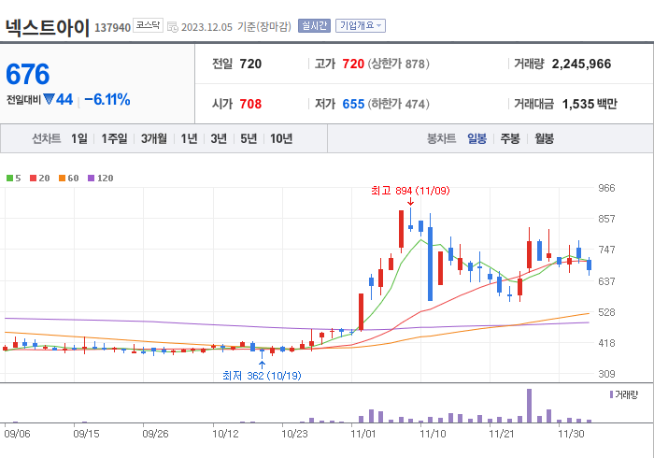Click the 966 price axis label

(606, 188)
